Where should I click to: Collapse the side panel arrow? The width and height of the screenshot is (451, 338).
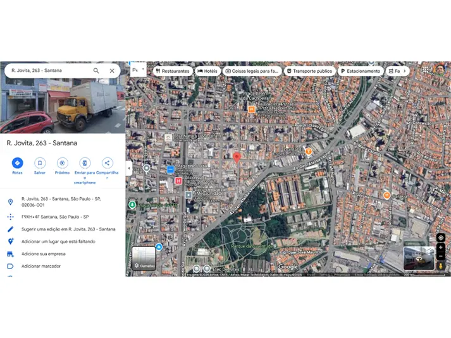pyautogui.click(x=129, y=168)
